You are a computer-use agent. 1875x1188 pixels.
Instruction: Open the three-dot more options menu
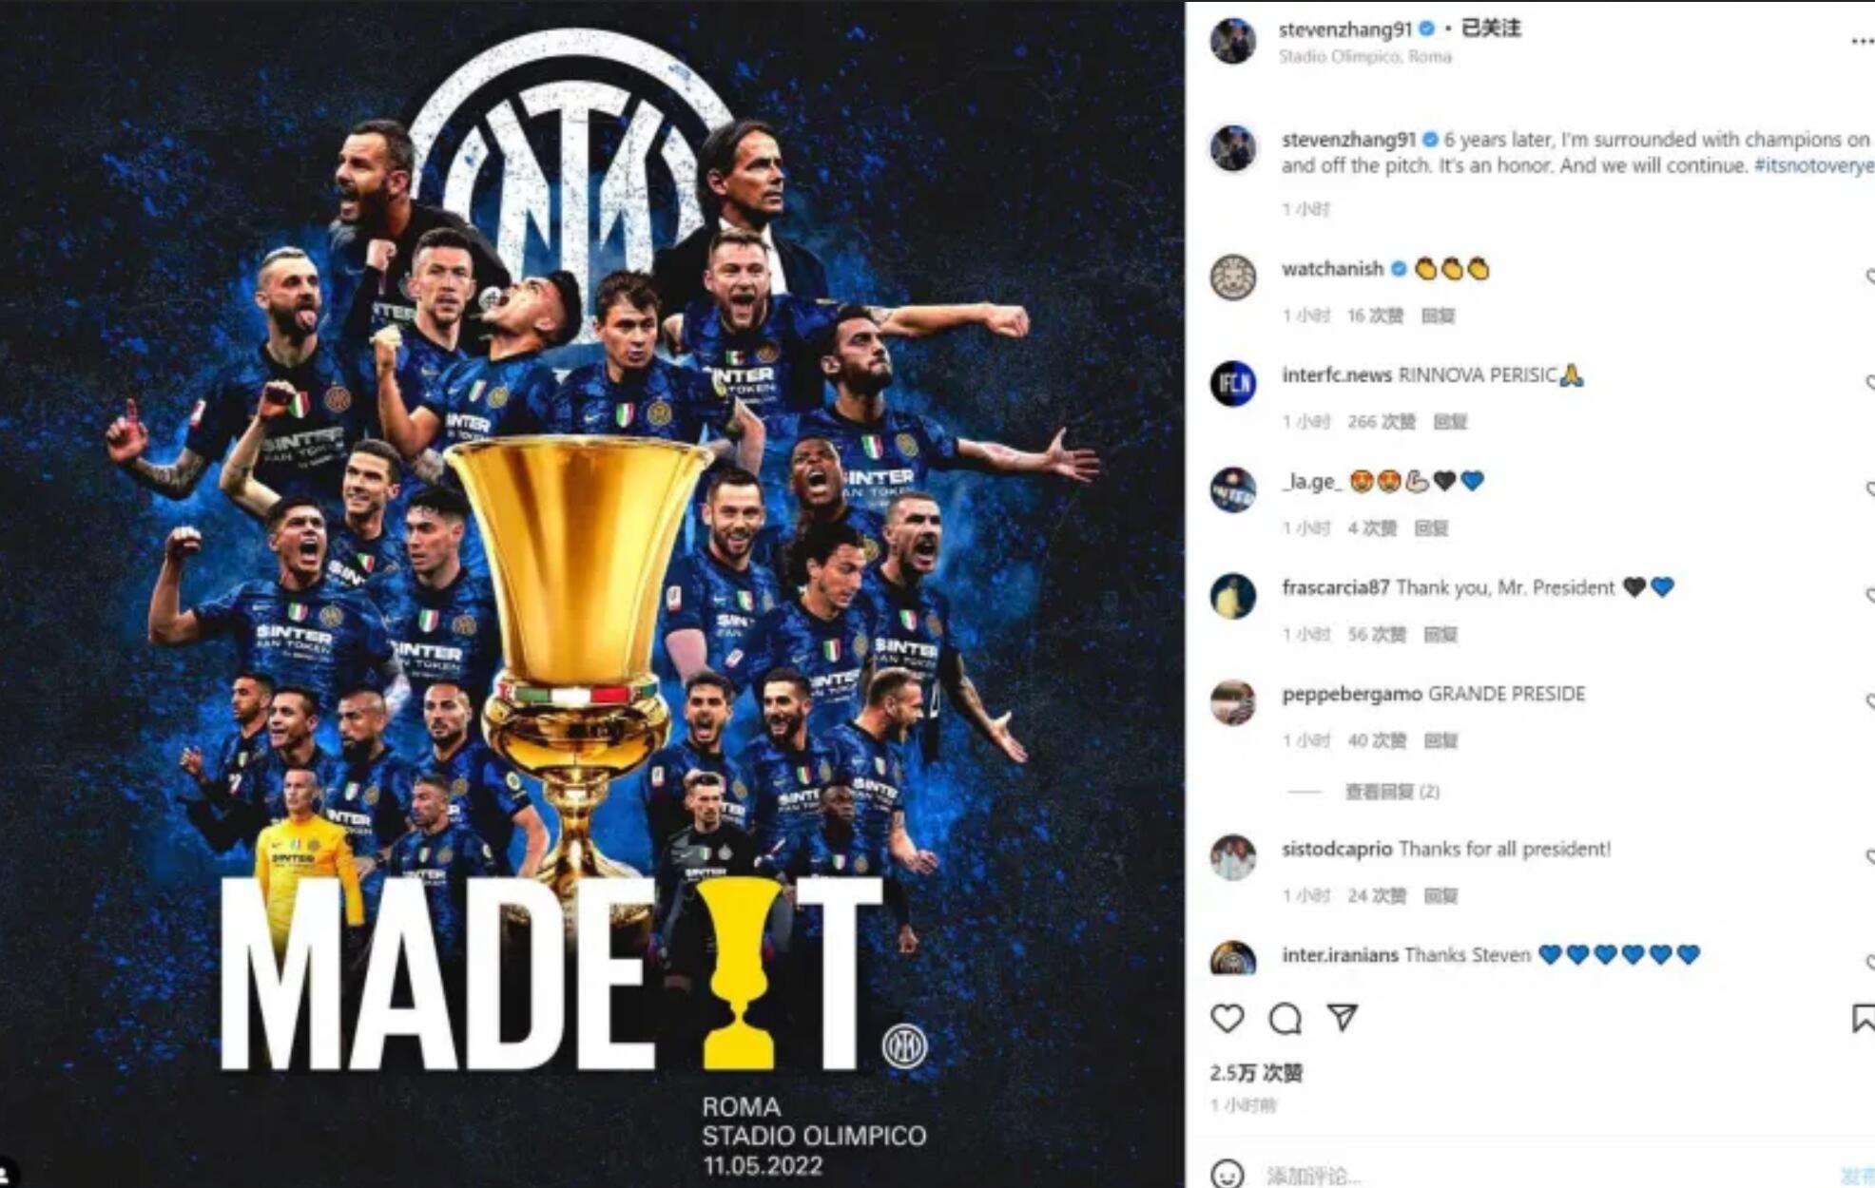tap(1862, 41)
